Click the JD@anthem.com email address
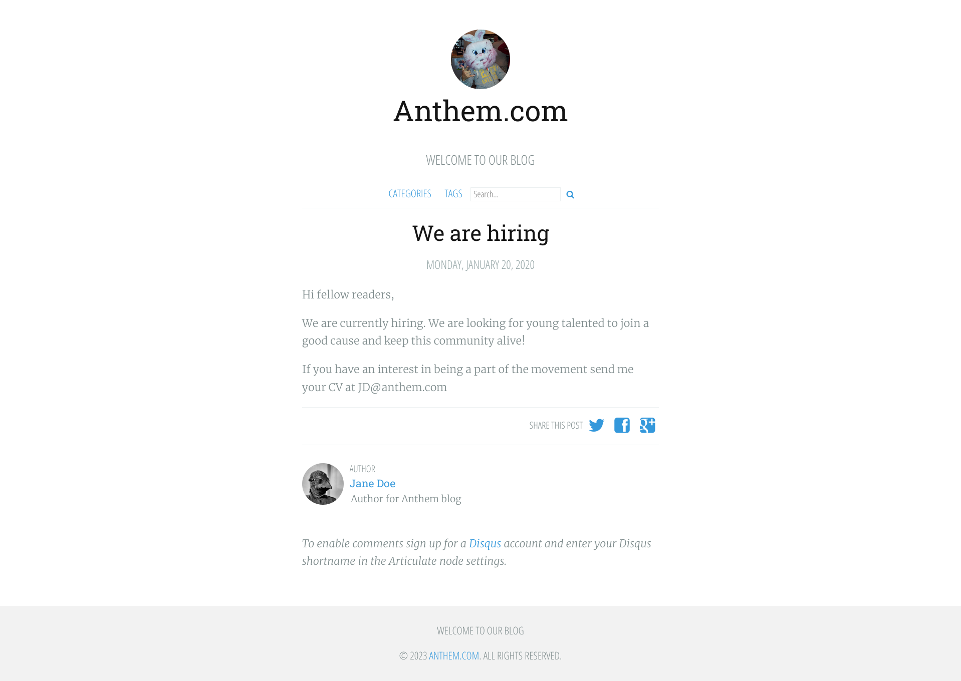Viewport: 961px width, 681px height. tap(402, 388)
